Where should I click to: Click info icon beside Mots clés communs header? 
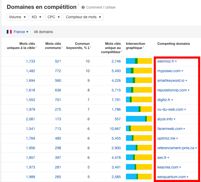pyautogui.click(x=62, y=47)
